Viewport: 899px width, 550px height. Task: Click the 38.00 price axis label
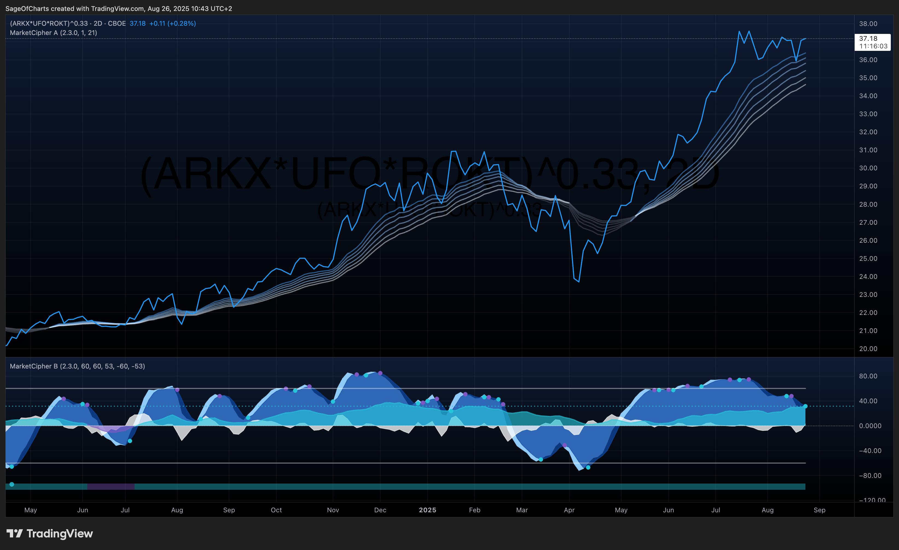868,24
